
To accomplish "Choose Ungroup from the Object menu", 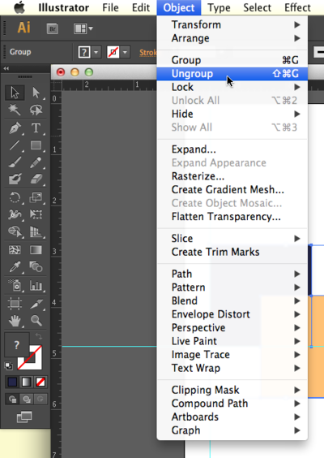I will pyautogui.click(x=232, y=74).
